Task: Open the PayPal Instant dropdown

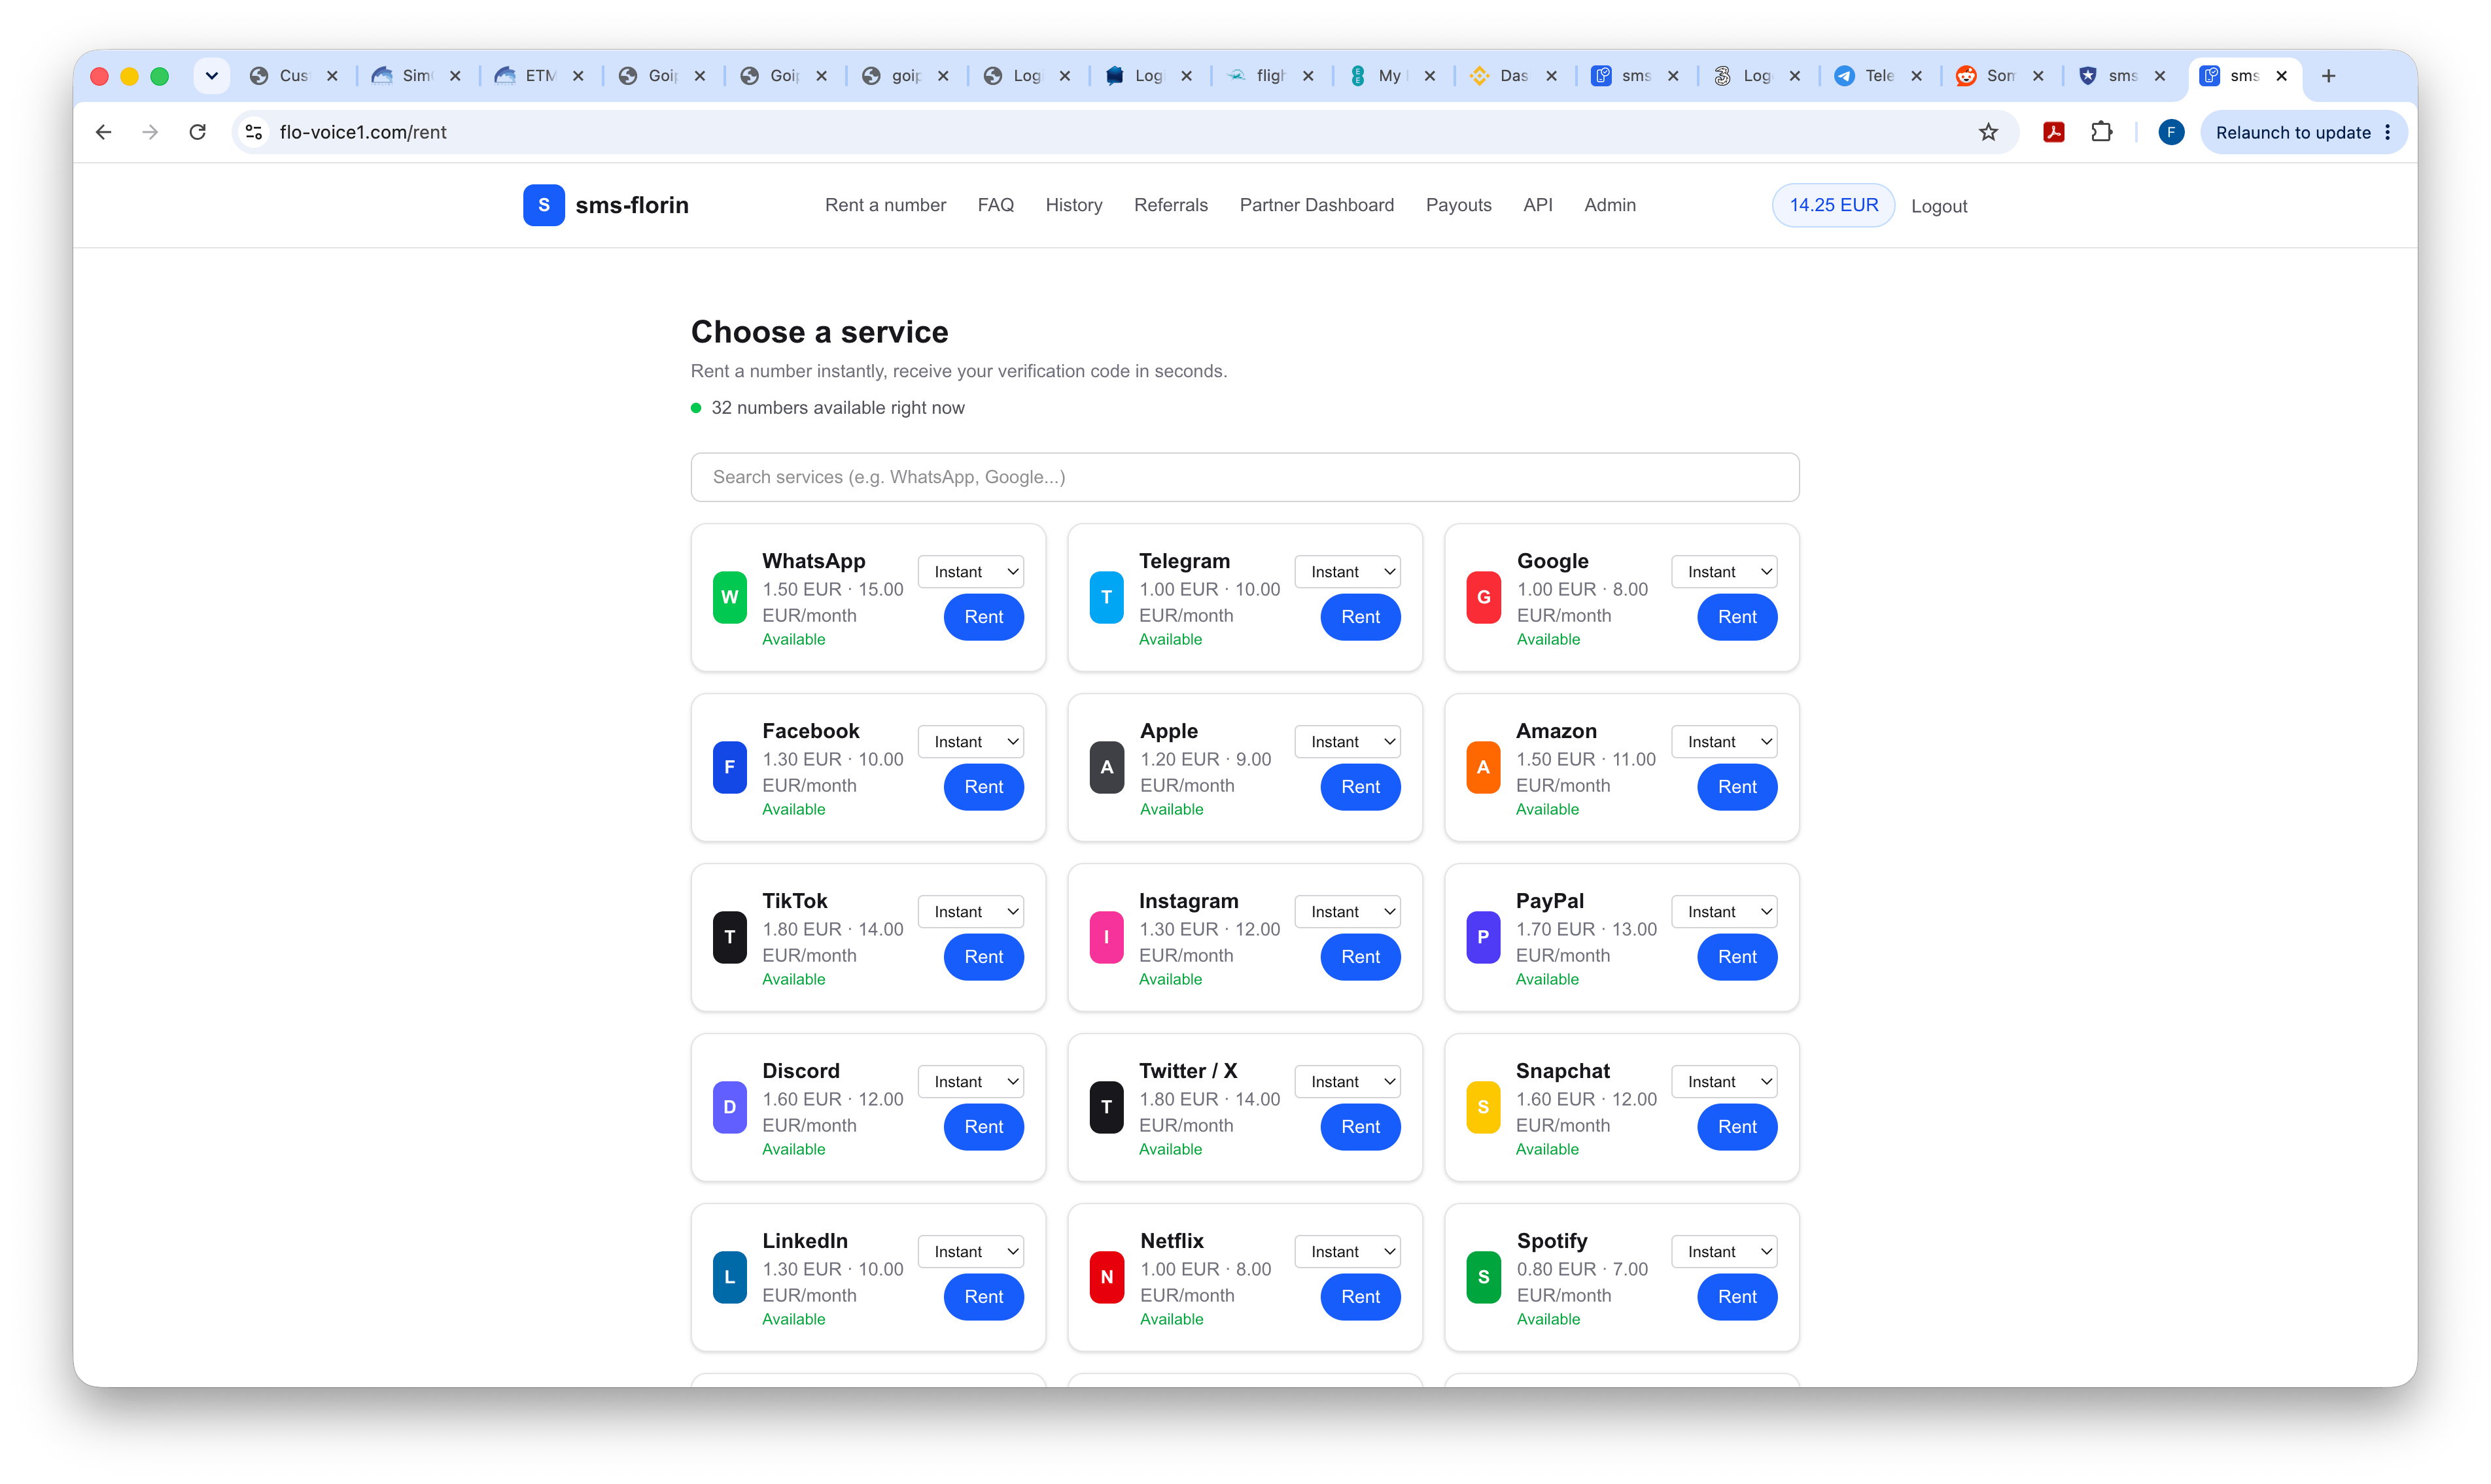Action: pyautogui.click(x=1725, y=912)
